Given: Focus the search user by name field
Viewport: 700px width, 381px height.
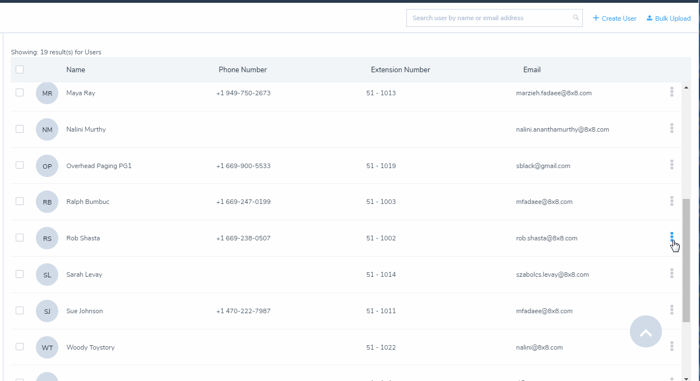Looking at the screenshot, I should [x=494, y=18].
